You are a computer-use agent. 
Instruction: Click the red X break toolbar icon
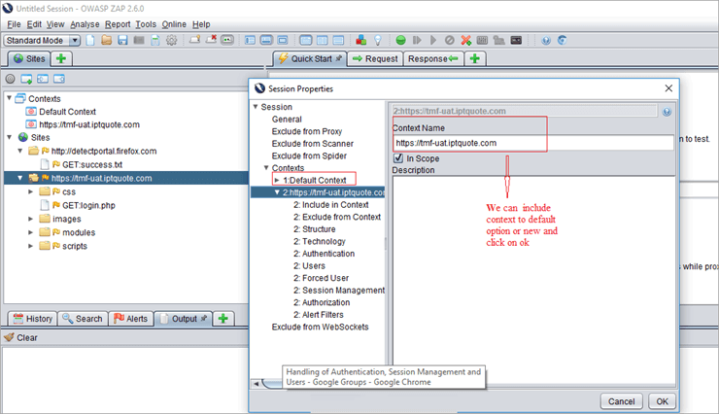[x=466, y=41]
